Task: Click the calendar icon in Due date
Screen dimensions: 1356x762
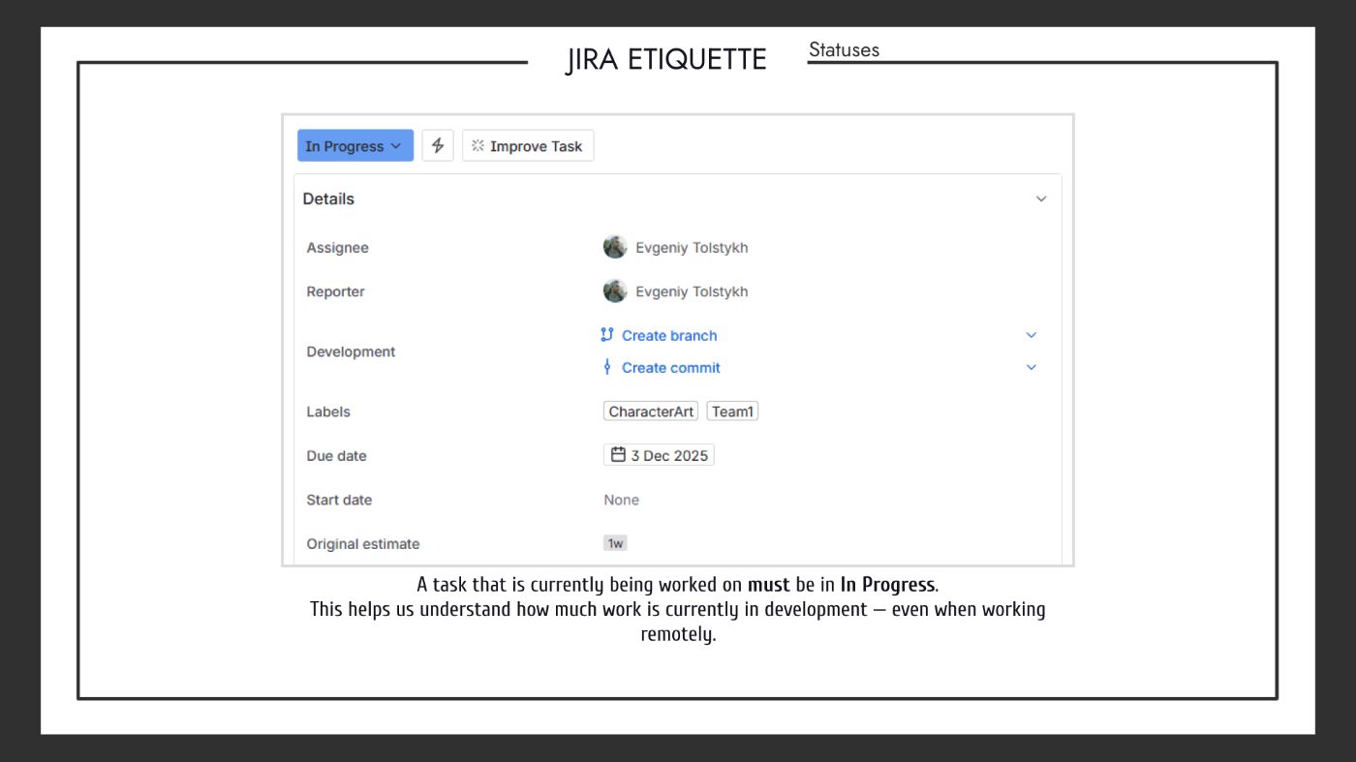Action: [618, 455]
